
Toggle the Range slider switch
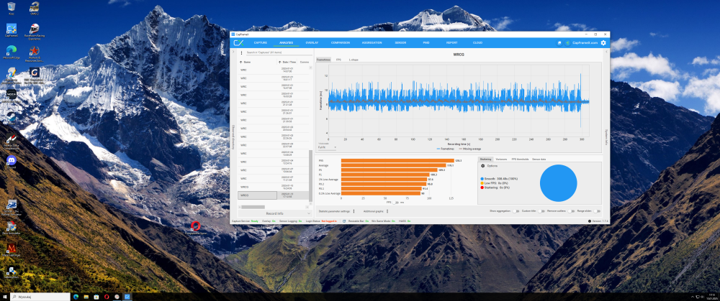(596, 211)
